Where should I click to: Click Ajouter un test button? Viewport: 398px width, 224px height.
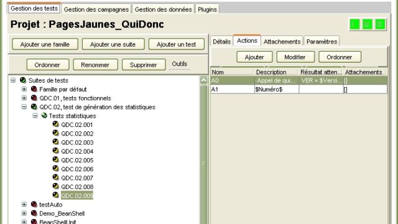176,44
